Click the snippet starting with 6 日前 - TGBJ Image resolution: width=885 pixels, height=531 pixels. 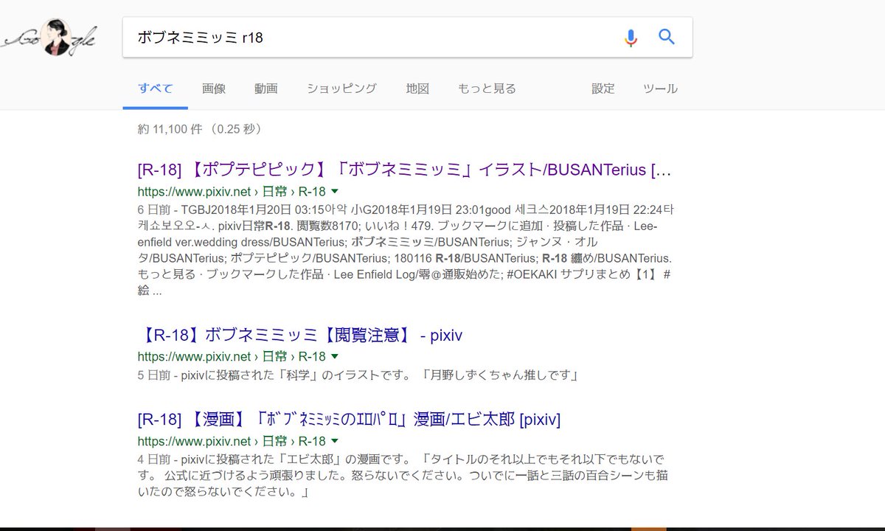click(x=406, y=250)
